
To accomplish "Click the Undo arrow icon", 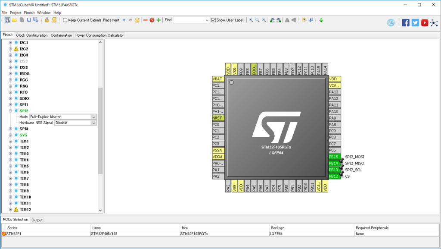I will point(124,20).
